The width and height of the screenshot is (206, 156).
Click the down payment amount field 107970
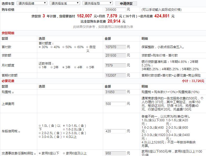(x=115, y=47)
